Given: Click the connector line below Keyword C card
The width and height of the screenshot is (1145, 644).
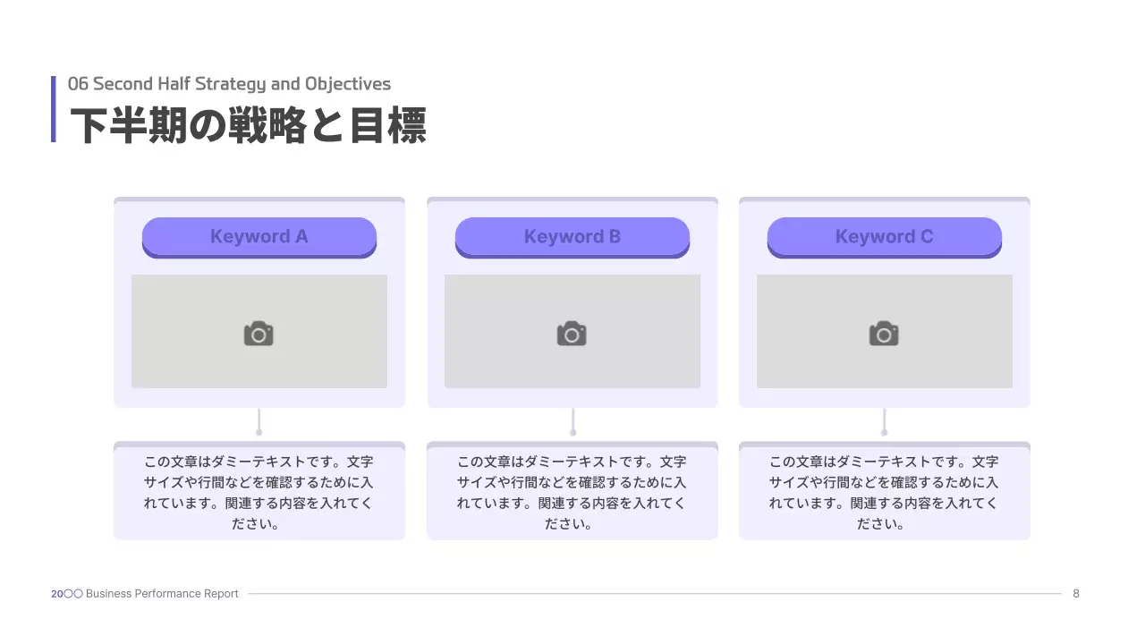Looking at the screenshot, I should (884, 420).
